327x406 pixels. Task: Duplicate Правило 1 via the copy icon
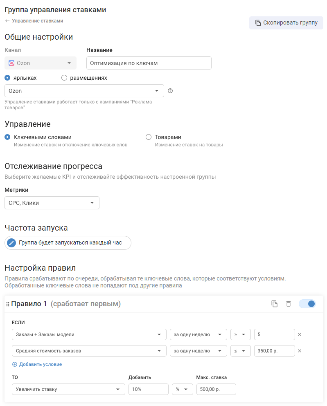click(275, 304)
